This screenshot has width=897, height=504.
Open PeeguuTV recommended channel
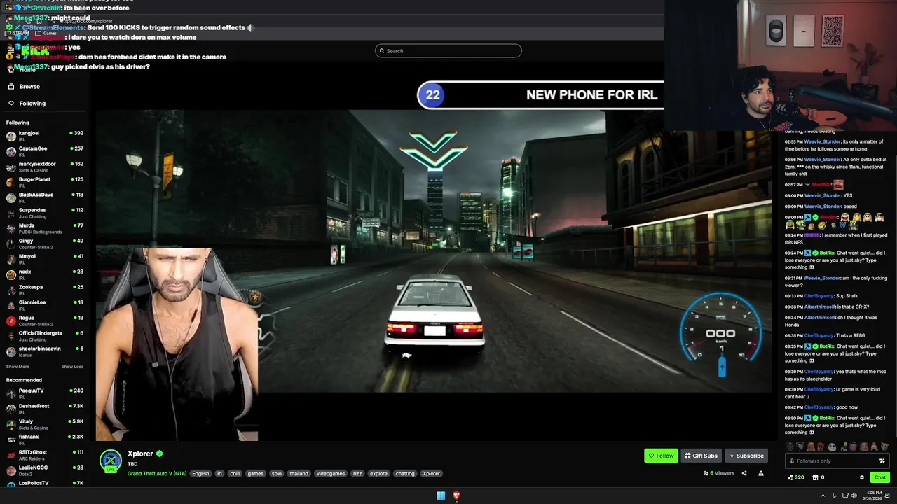(x=45, y=393)
